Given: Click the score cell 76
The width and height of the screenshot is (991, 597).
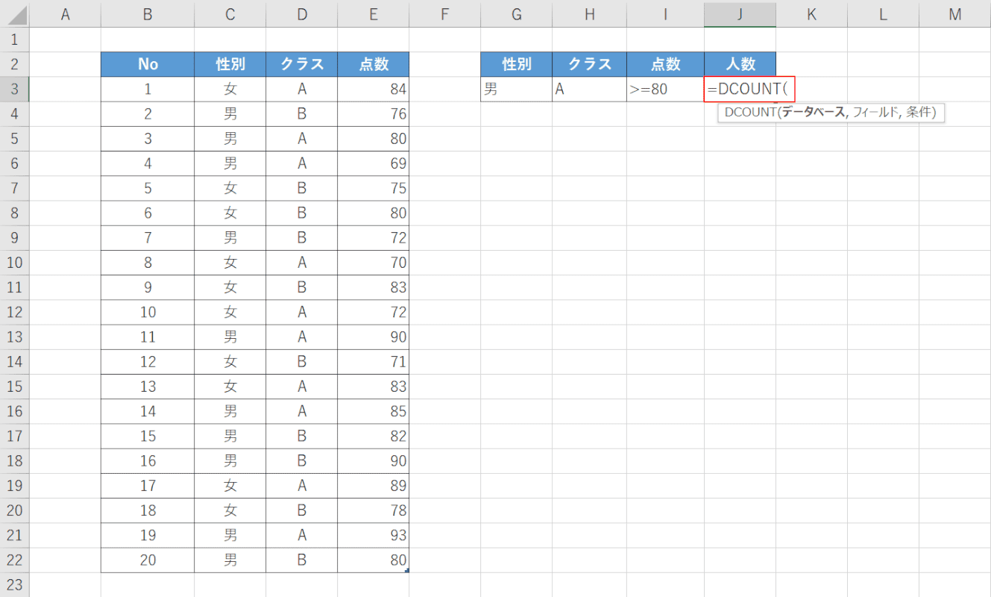Looking at the screenshot, I should 374,113.
